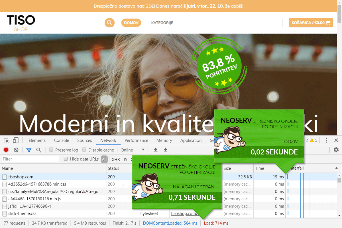Open network search magnifier in DevTools
342x228 pixels.
(x=39, y=150)
